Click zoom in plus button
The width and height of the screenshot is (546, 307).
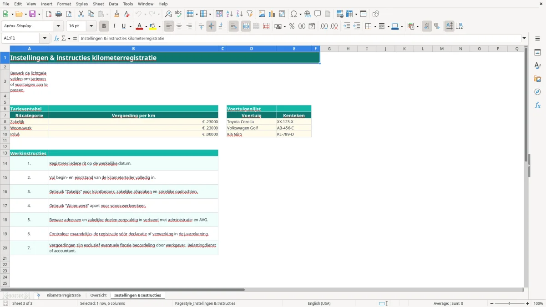pos(528,303)
